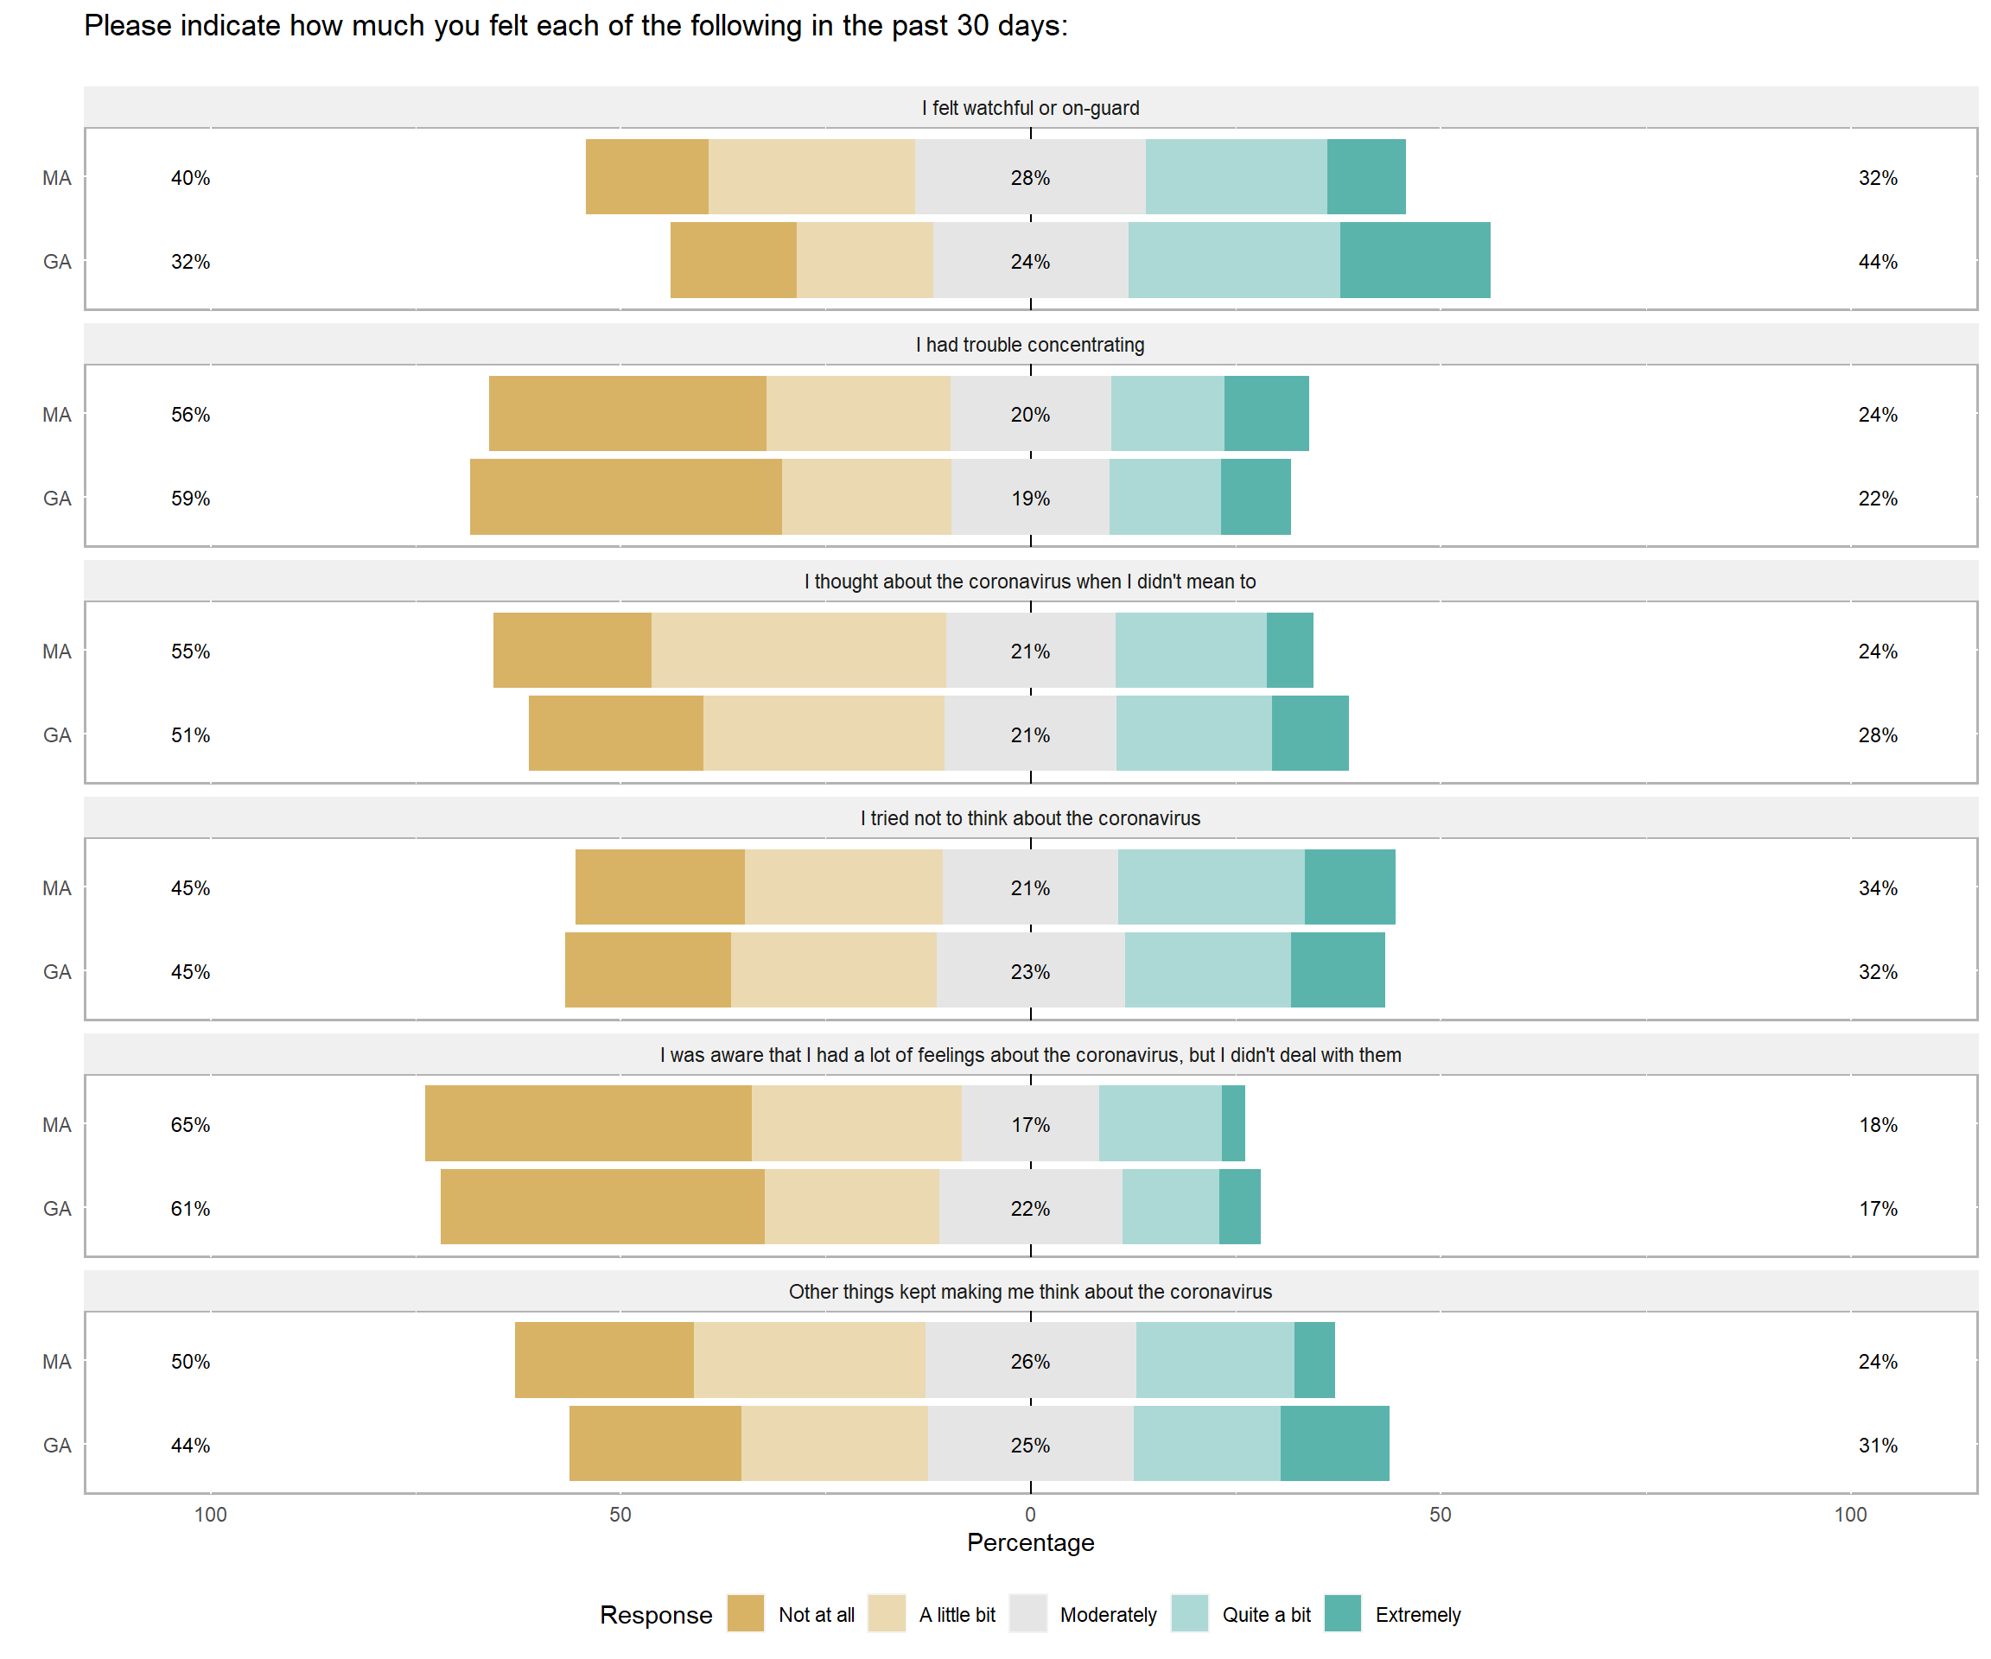The image size is (1991, 1659).
Task: Select the 'I had trouble concentrating' panel title
Action: (1031, 345)
